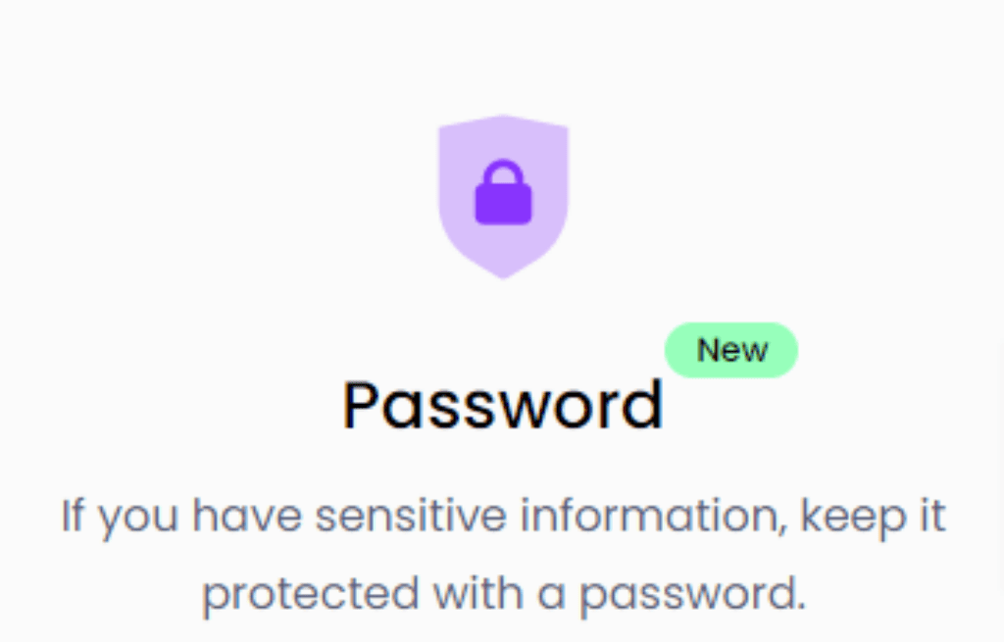Click the letter P in Password heading

(x=362, y=405)
